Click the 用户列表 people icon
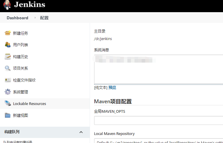The image size is (223, 143). point(7,45)
